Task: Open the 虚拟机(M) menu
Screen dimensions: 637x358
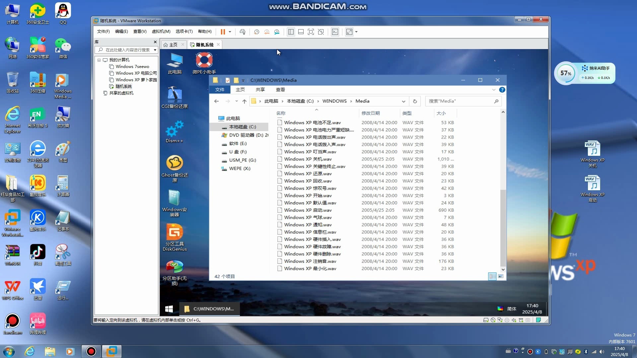Action: click(161, 31)
